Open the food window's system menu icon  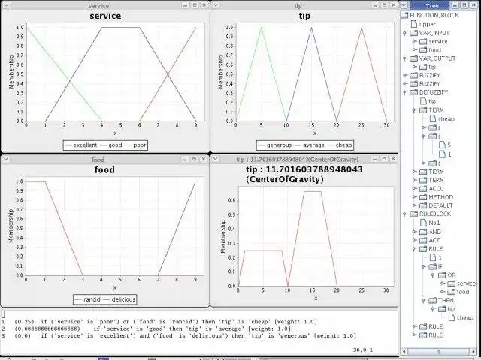pos(6,159)
